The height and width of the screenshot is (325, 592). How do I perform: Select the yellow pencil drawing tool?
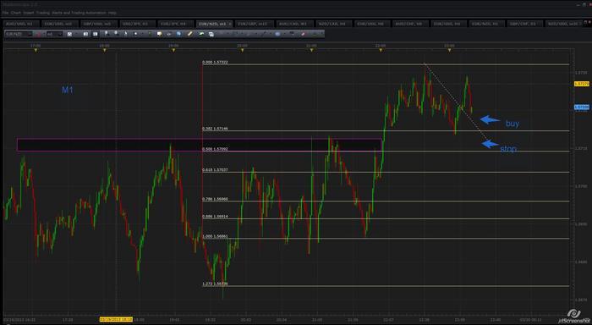pos(190,34)
